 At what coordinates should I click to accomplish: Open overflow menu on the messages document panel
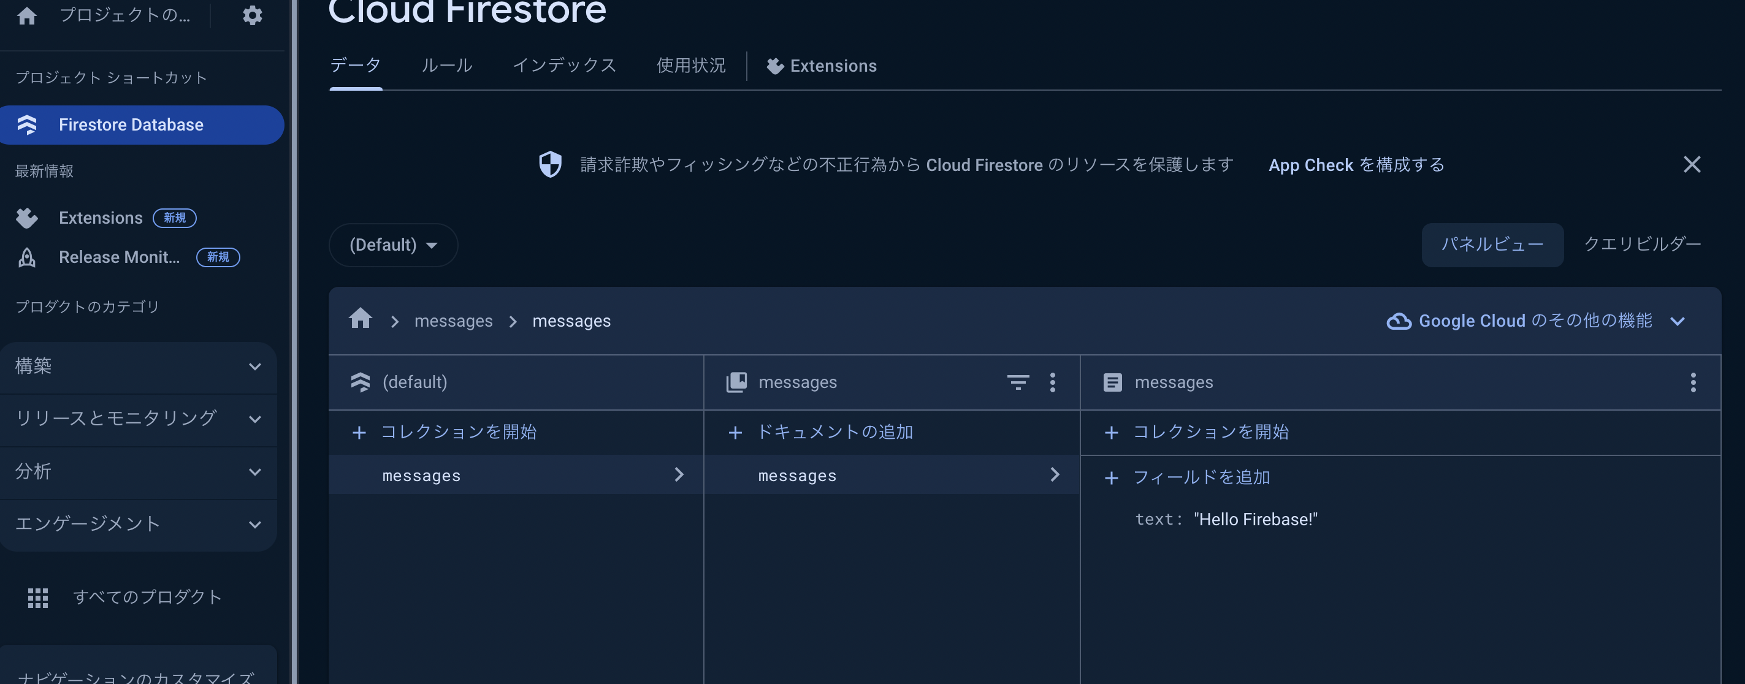click(x=1692, y=382)
